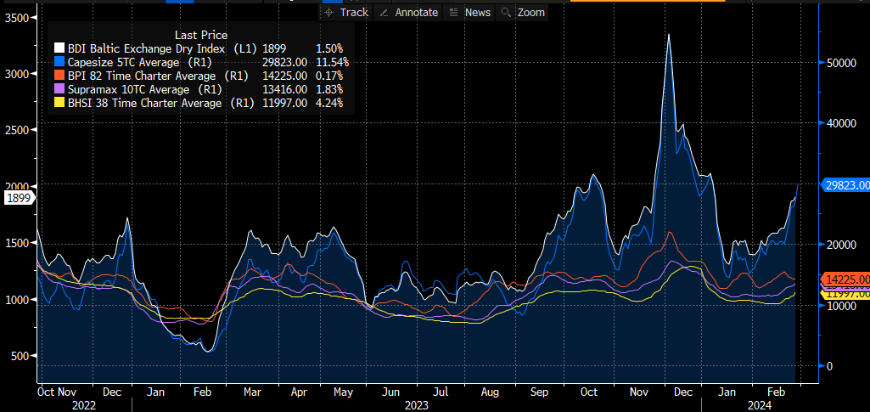Click the blue 29823.00 right-axis price tag

[847, 185]
